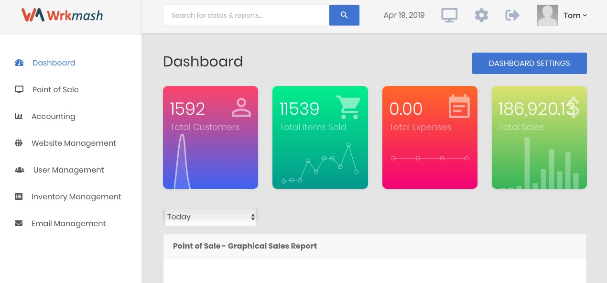Click the Wrkmash logo link
Screen dimensions: 607x283
62,15
